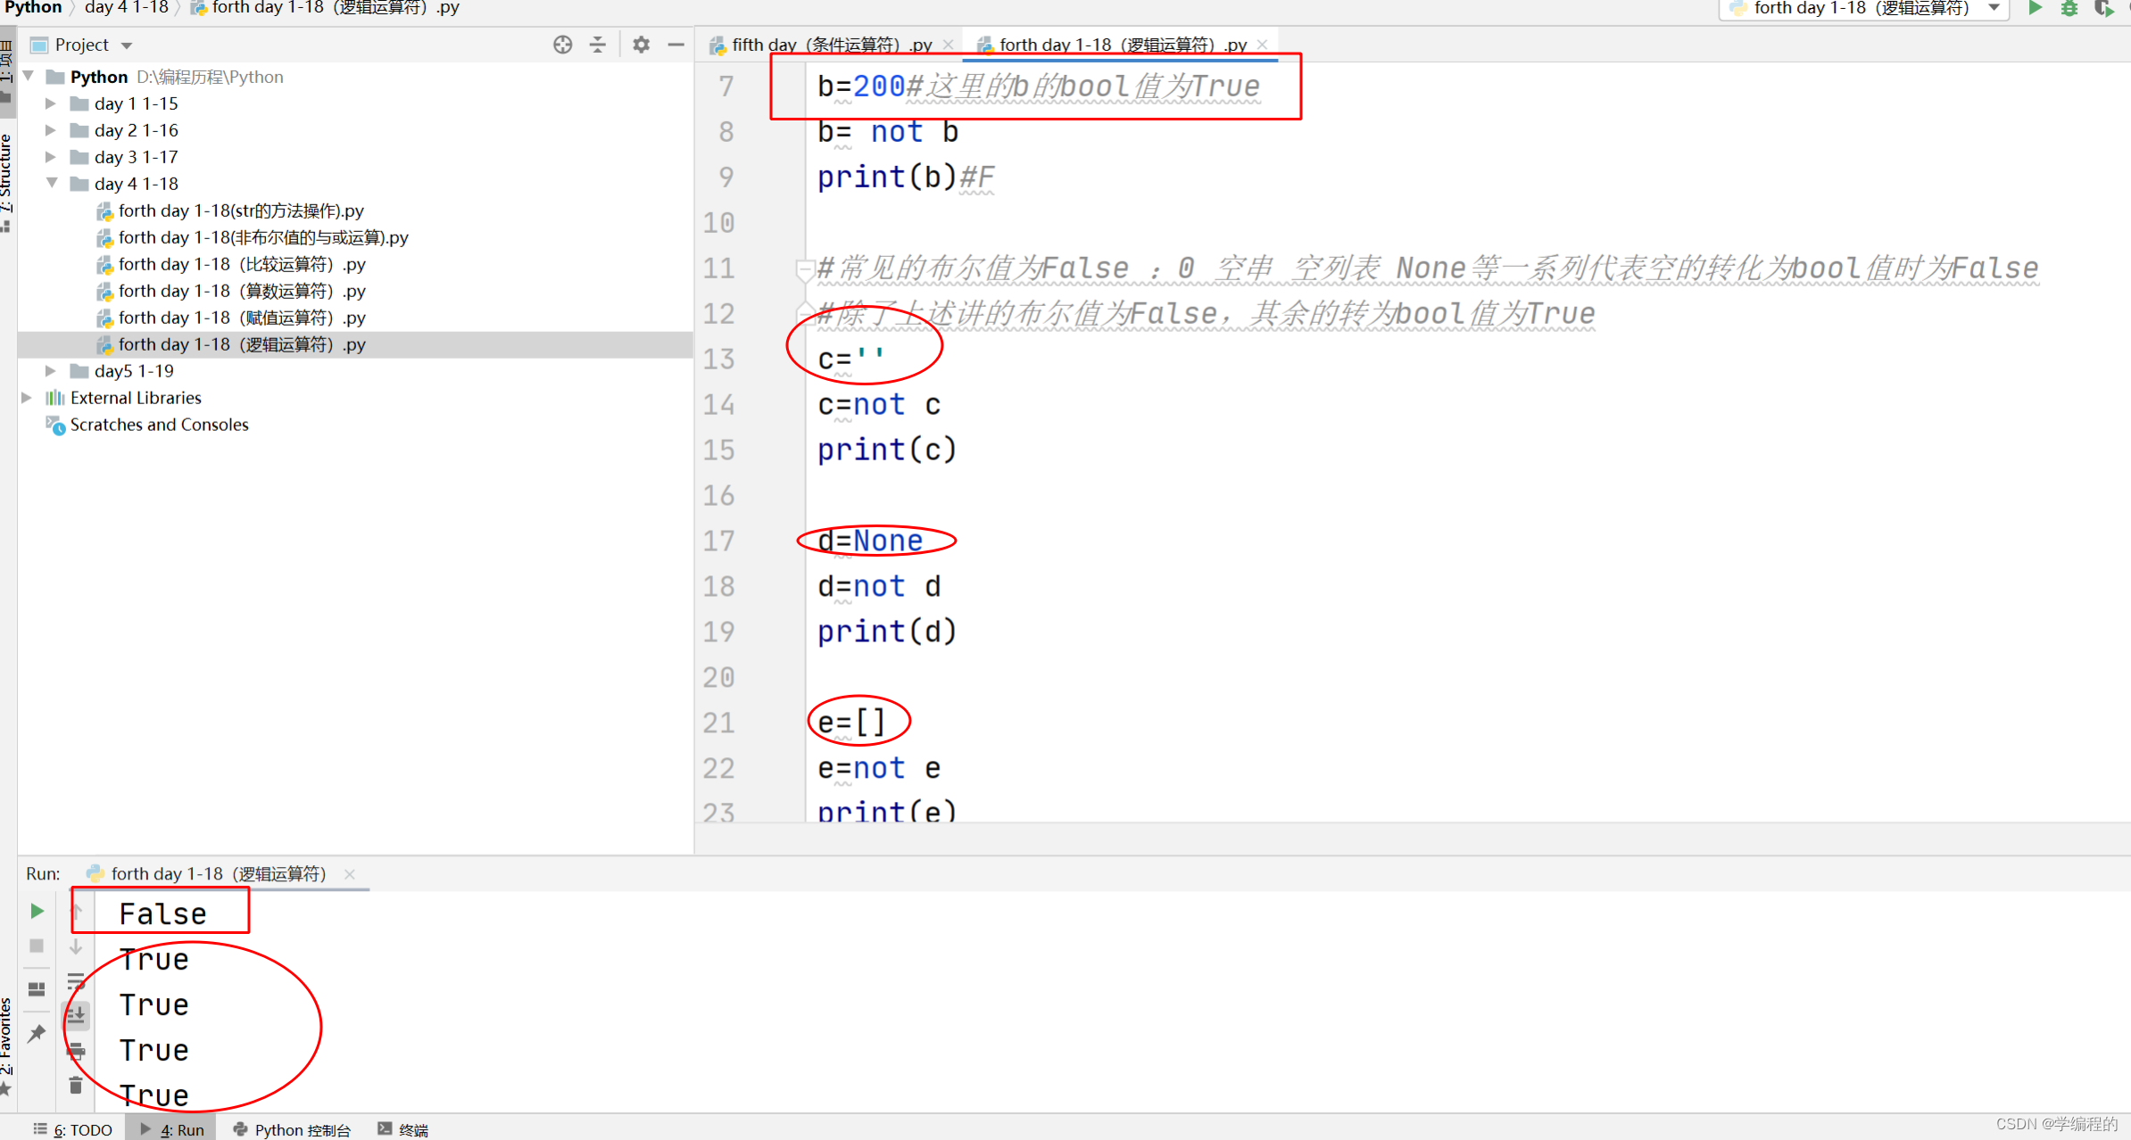Select External Libraries label
This screenshot has height=1140, width=2131.
click(x=136, y=398)
